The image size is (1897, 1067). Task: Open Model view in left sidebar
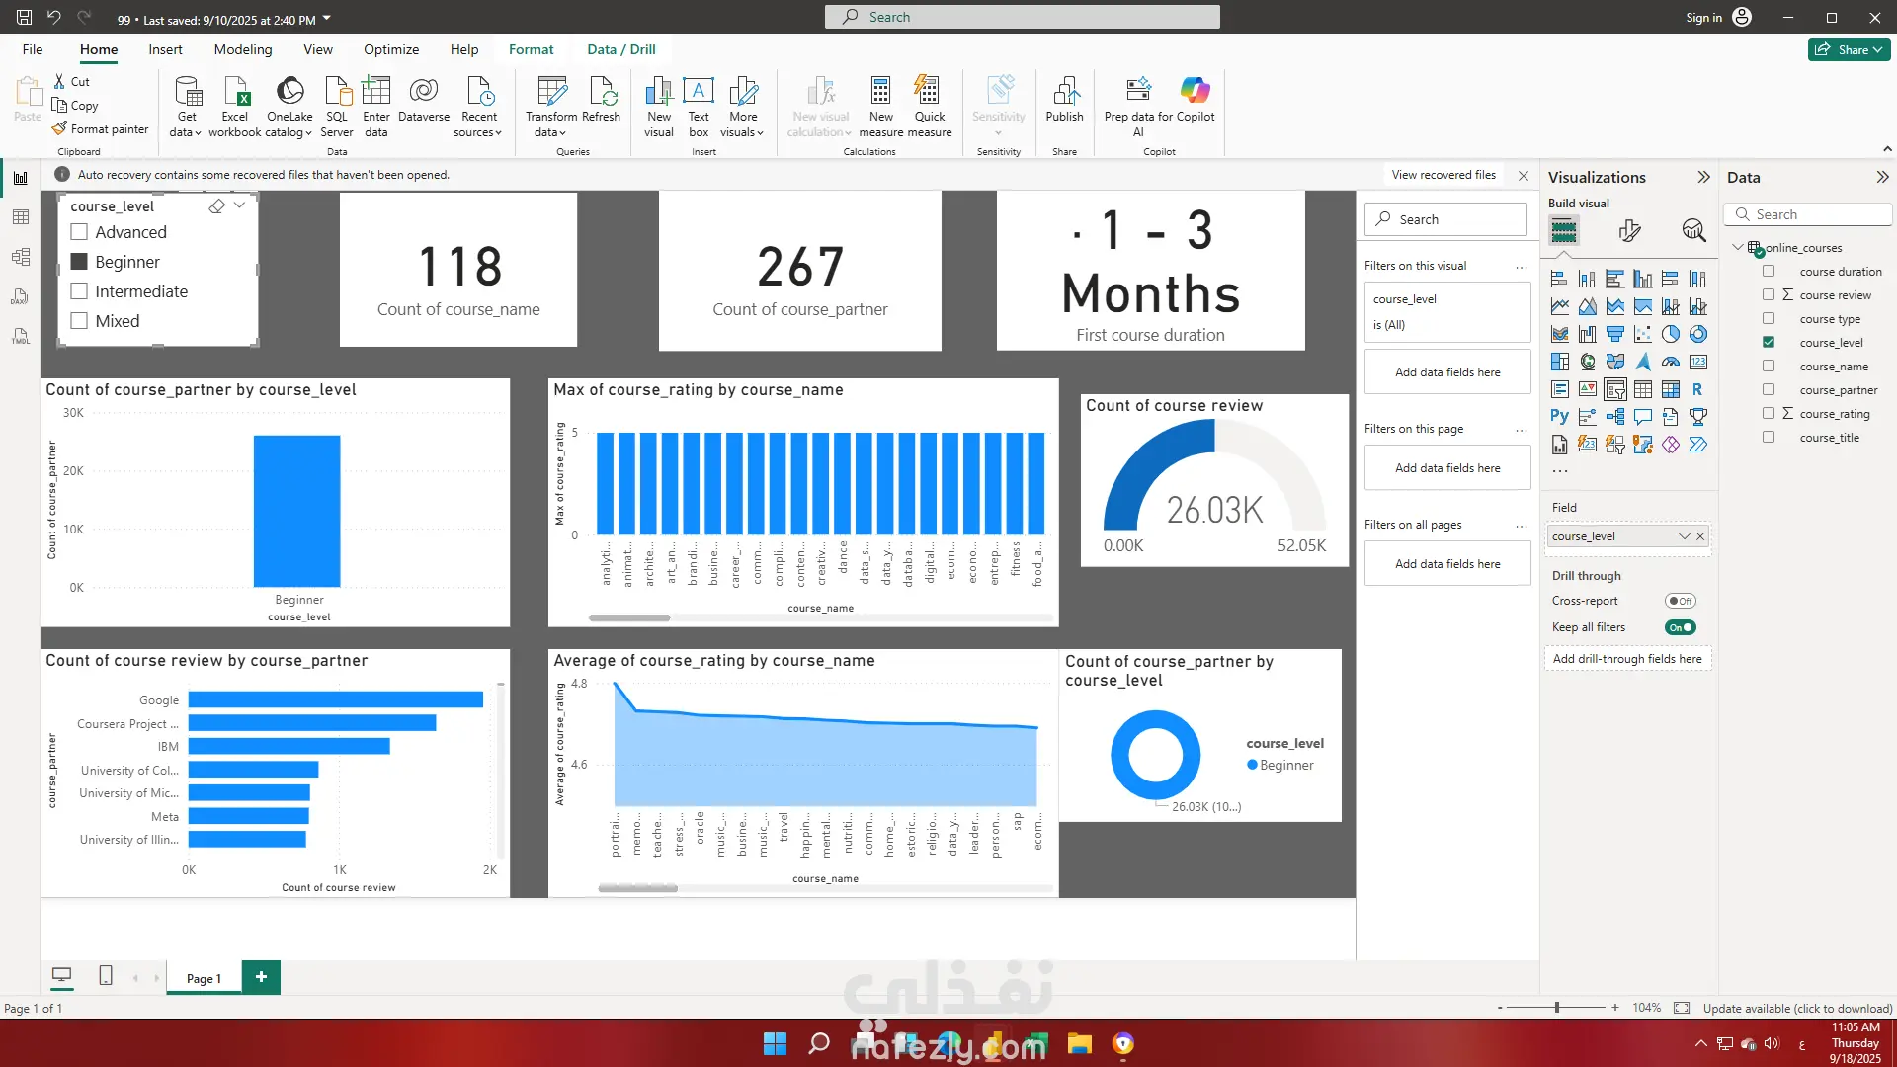(21, 257)
